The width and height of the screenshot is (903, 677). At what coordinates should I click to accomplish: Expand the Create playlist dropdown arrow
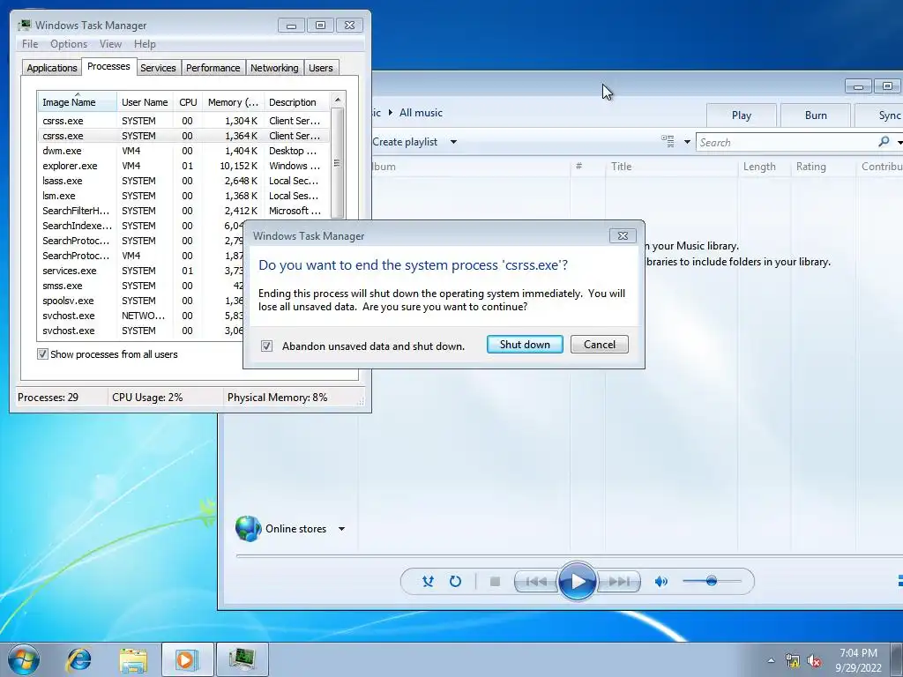point(453,142)
